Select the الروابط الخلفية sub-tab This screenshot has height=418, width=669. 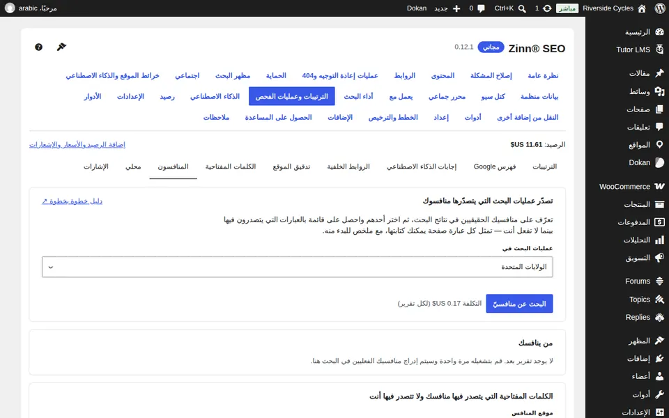click(348, 167)
